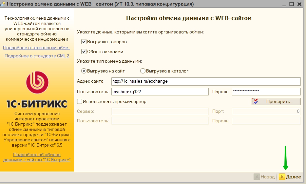Click the window title bar app icon

[3, 4]
